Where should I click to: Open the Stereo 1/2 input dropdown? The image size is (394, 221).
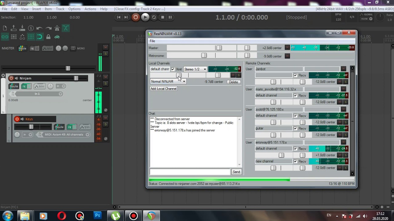195,69
